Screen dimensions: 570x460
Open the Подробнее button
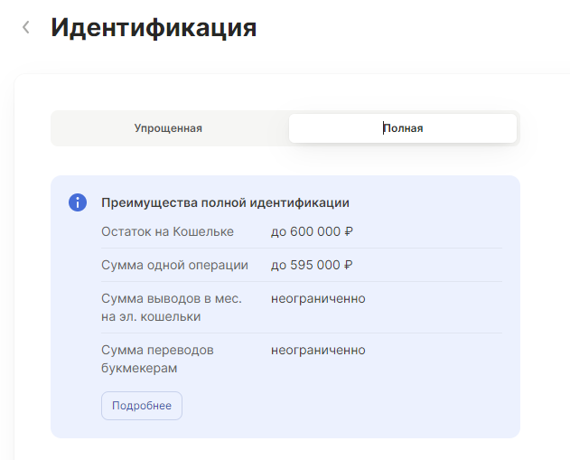(142, 406)
